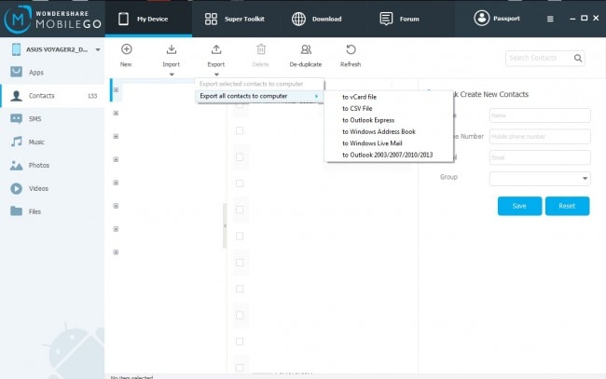The width and height of the screenshot is (606, 379).
Task: Open Videos in the sidebar
Action: (x=52, y=188)
